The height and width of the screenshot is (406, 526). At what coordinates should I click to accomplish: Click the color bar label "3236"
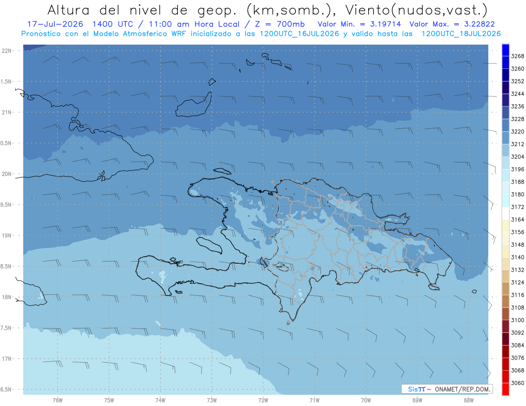518,106
